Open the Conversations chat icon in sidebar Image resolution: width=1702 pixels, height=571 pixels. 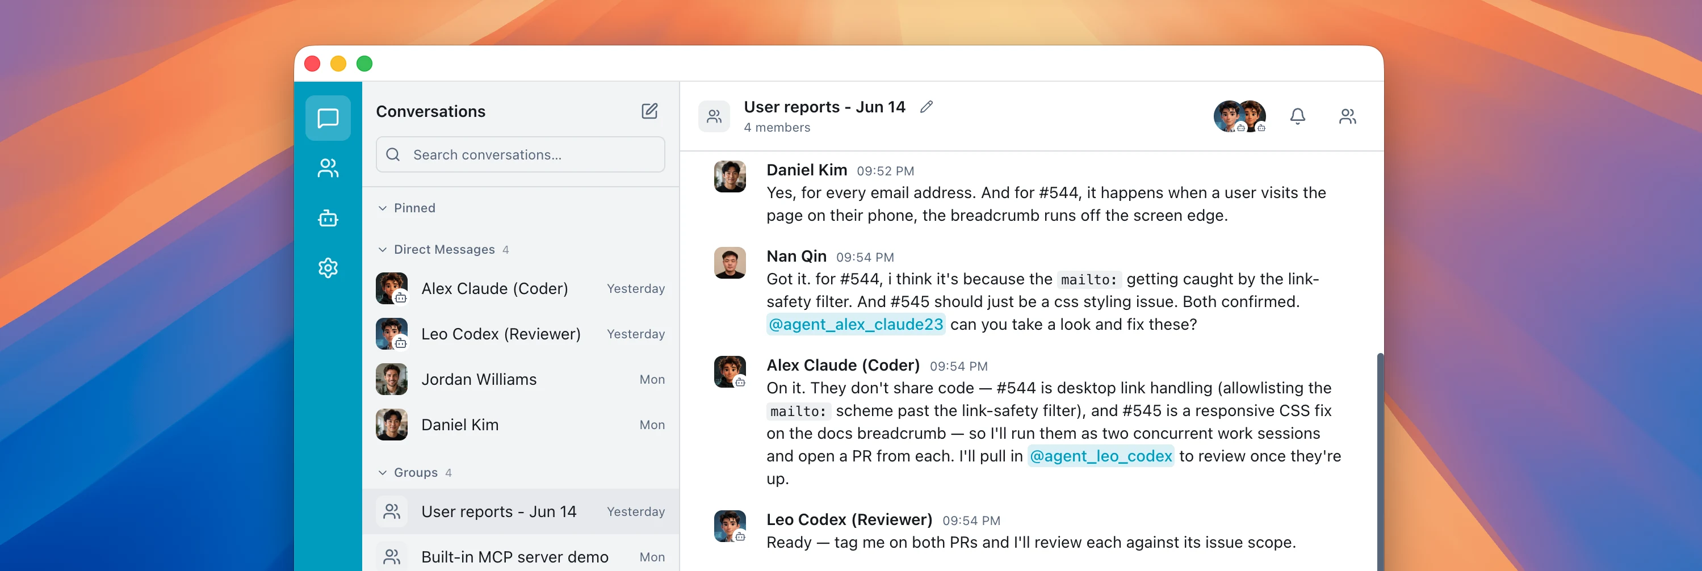328,118
